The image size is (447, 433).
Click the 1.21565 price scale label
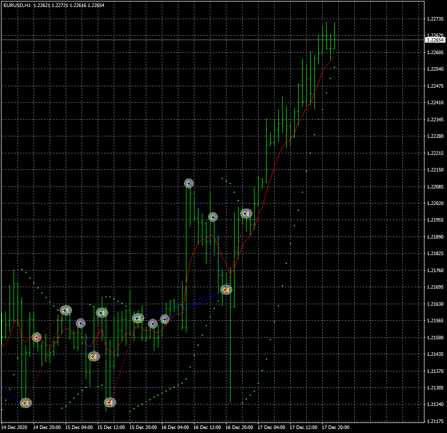click(x=435, y=321)
